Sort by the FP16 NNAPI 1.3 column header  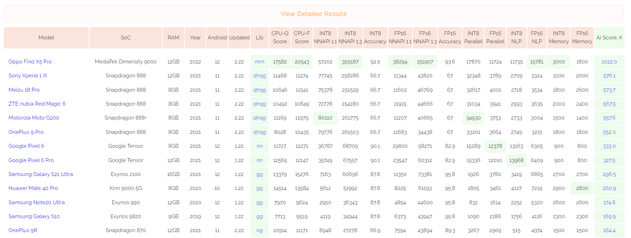point(425,38)
